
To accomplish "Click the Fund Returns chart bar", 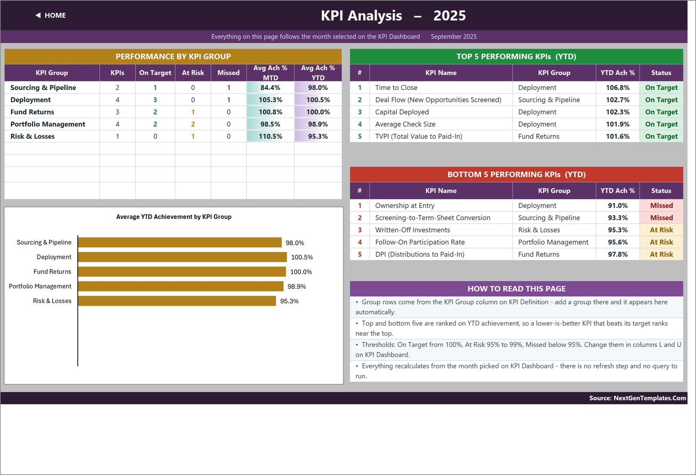I will [182, 272].
